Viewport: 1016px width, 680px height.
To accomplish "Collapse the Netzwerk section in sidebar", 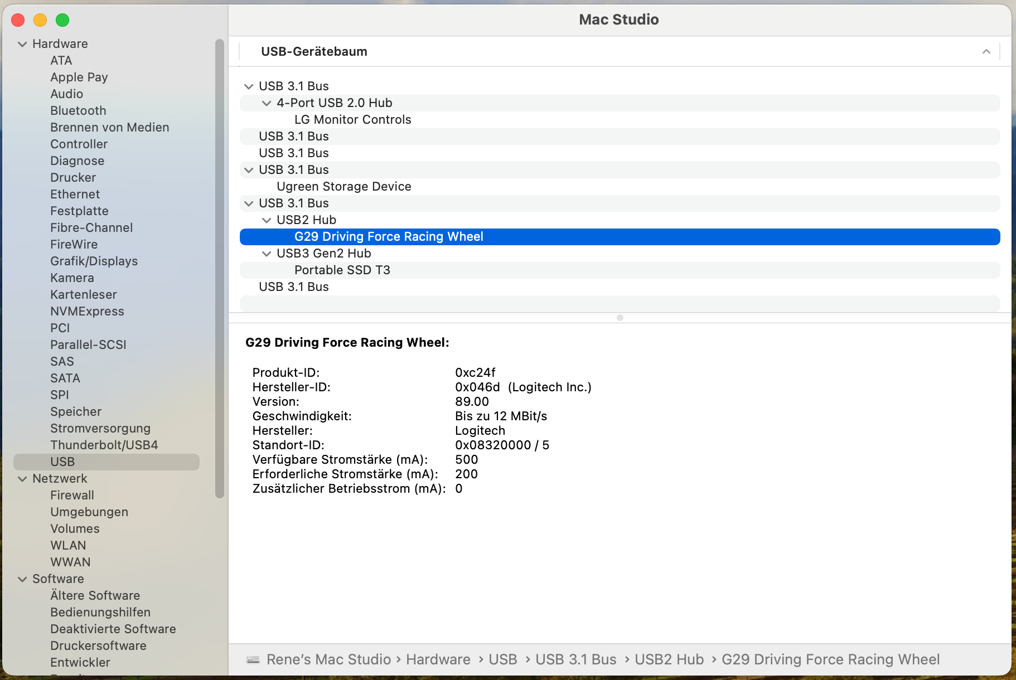I will pyautogui.click(x=22, y=478).
